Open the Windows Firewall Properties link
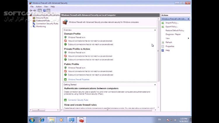Image resolution: width=219 pixels, height=123 pixels. pos(79,79)
